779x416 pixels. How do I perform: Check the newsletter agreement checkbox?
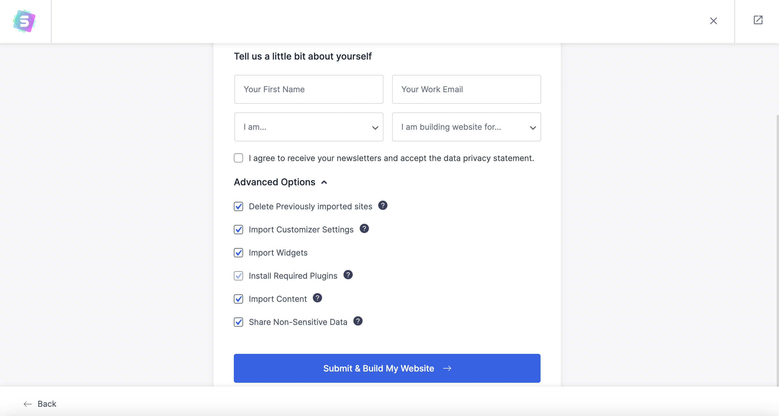pos(238,158)
